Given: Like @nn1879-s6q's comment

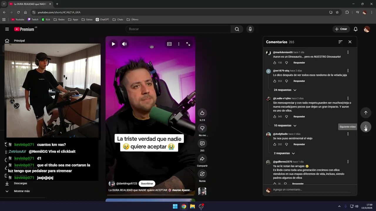Looking at the screenshot, I should tap(275, 81).
